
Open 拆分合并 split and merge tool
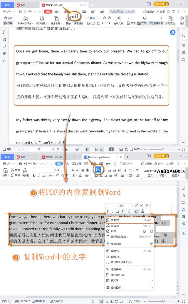click(56, 21)
